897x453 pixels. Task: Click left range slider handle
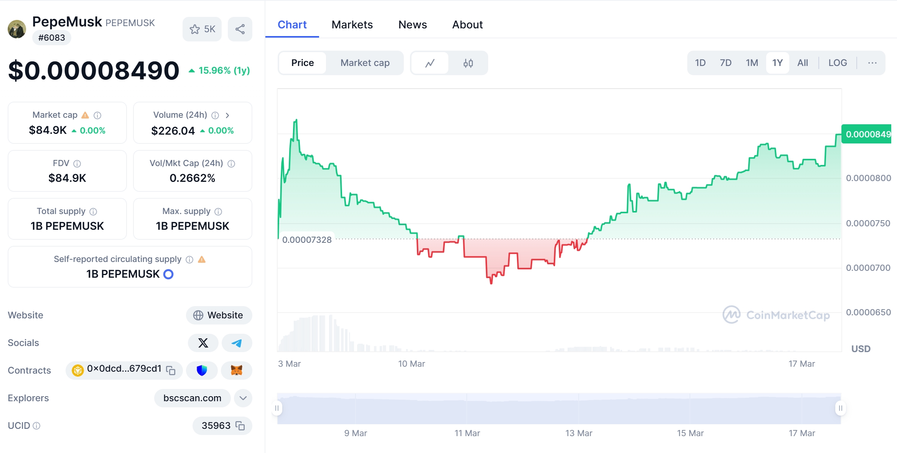coord(277,408)
